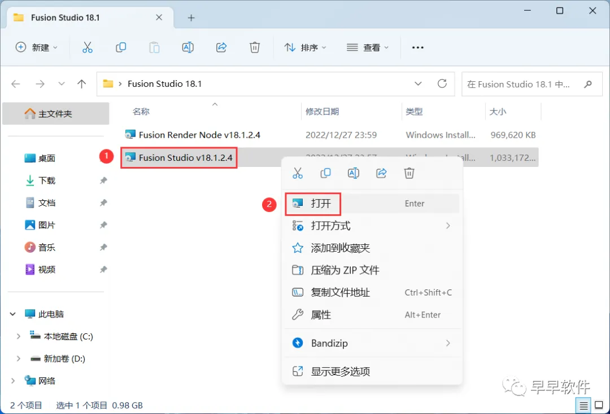
Task: Switch to details view icon in status bar
Action: click(583, 406)
